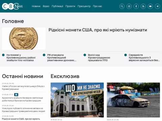The width and height of the screenshot is (162, 121).
Task: Open Рідкісні монети США item in latest news
Action: pyautogui.click(x=21, y=119)
